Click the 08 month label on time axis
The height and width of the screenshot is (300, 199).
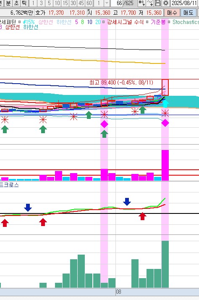[x=118, y=292]
